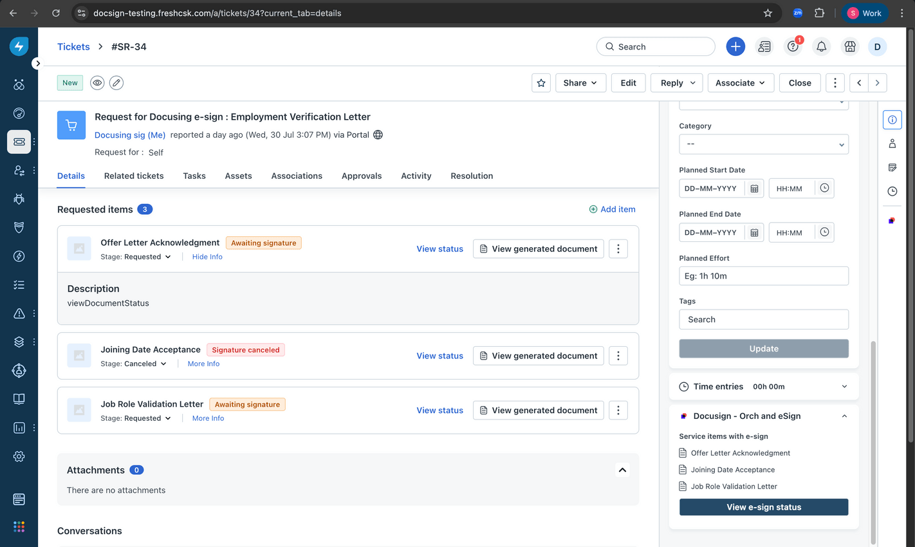Click the Close ticket button
Viewport: 915px width, 547px height.
(x=800, y=83)
